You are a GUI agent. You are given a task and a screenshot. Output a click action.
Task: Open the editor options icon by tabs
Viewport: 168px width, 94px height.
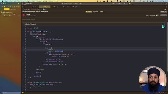tap(166, 7)
